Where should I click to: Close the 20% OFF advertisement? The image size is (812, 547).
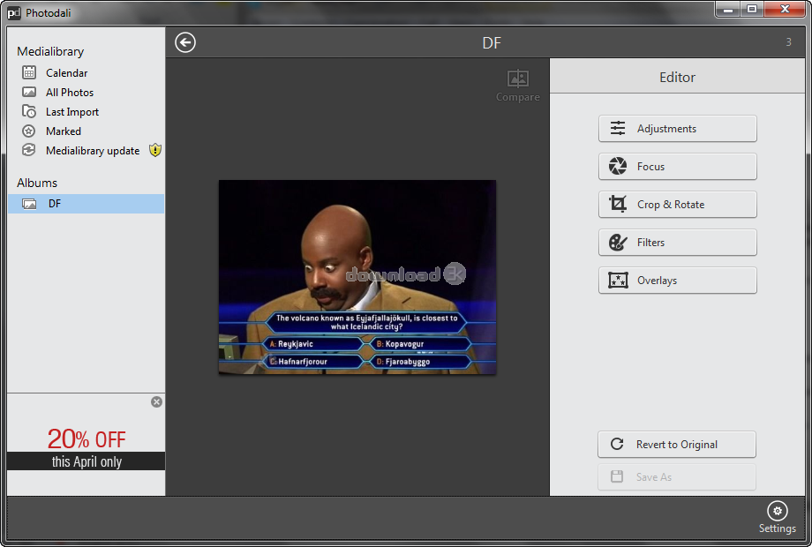coord(156,402)
